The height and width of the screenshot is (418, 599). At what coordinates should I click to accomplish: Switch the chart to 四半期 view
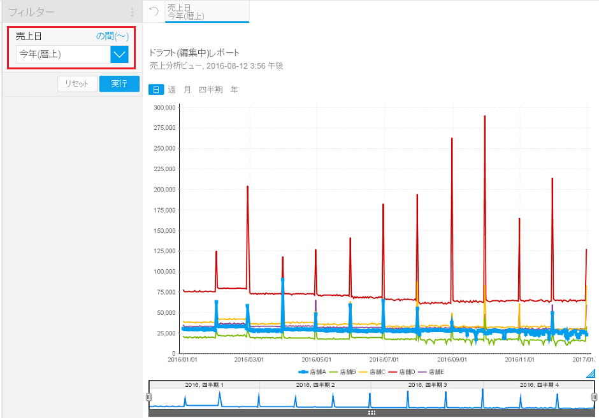(x=210, y=90)
